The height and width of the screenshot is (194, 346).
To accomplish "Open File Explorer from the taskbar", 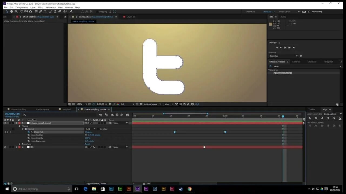I will (94, 189).
